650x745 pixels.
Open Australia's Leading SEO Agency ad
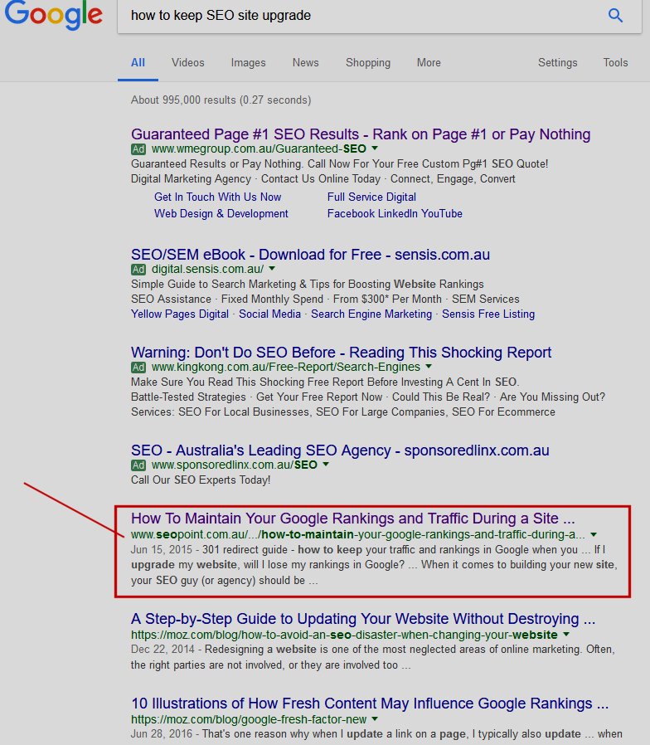[x=340, y=450]
